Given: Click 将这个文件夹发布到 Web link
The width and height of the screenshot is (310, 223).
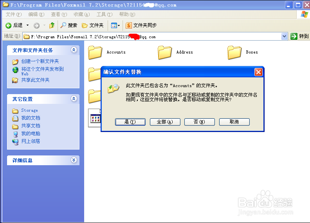Looking at the screenshot, I should click(43, 71).
